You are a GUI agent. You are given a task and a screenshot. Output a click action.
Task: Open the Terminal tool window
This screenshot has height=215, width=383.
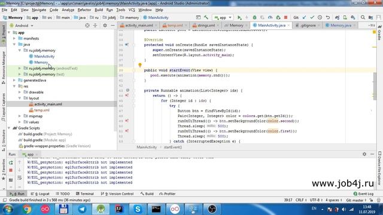point(85,193)
